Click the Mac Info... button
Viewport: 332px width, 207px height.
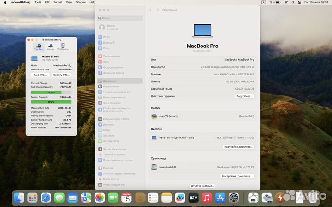pyautogui.click(x=40, y=75)
